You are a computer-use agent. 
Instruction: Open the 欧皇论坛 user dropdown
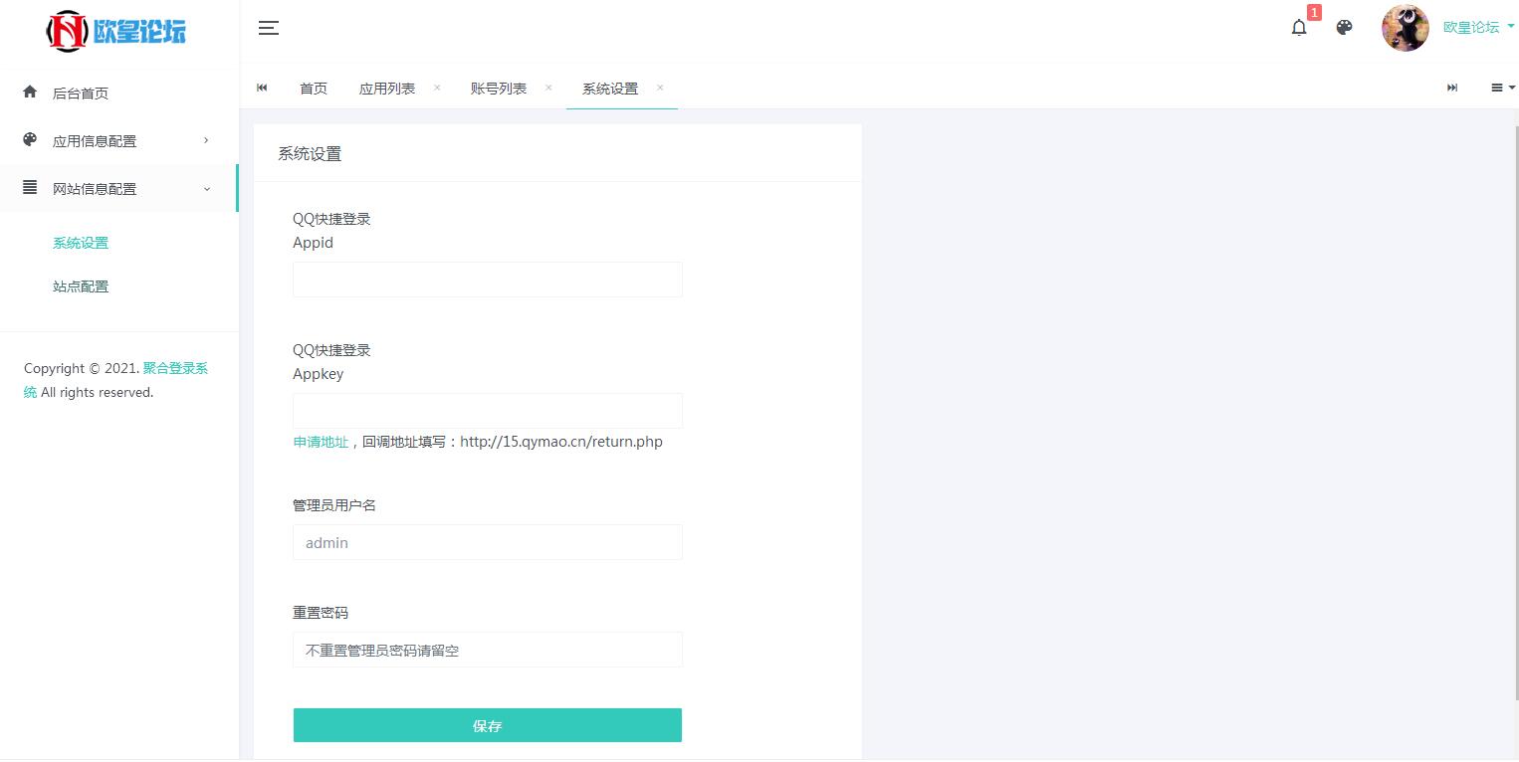point(1477,28)
